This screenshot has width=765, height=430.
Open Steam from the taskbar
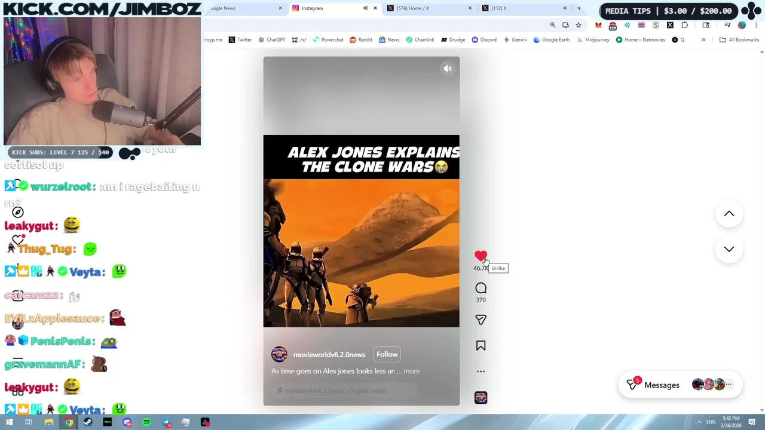tap(88, 422)
